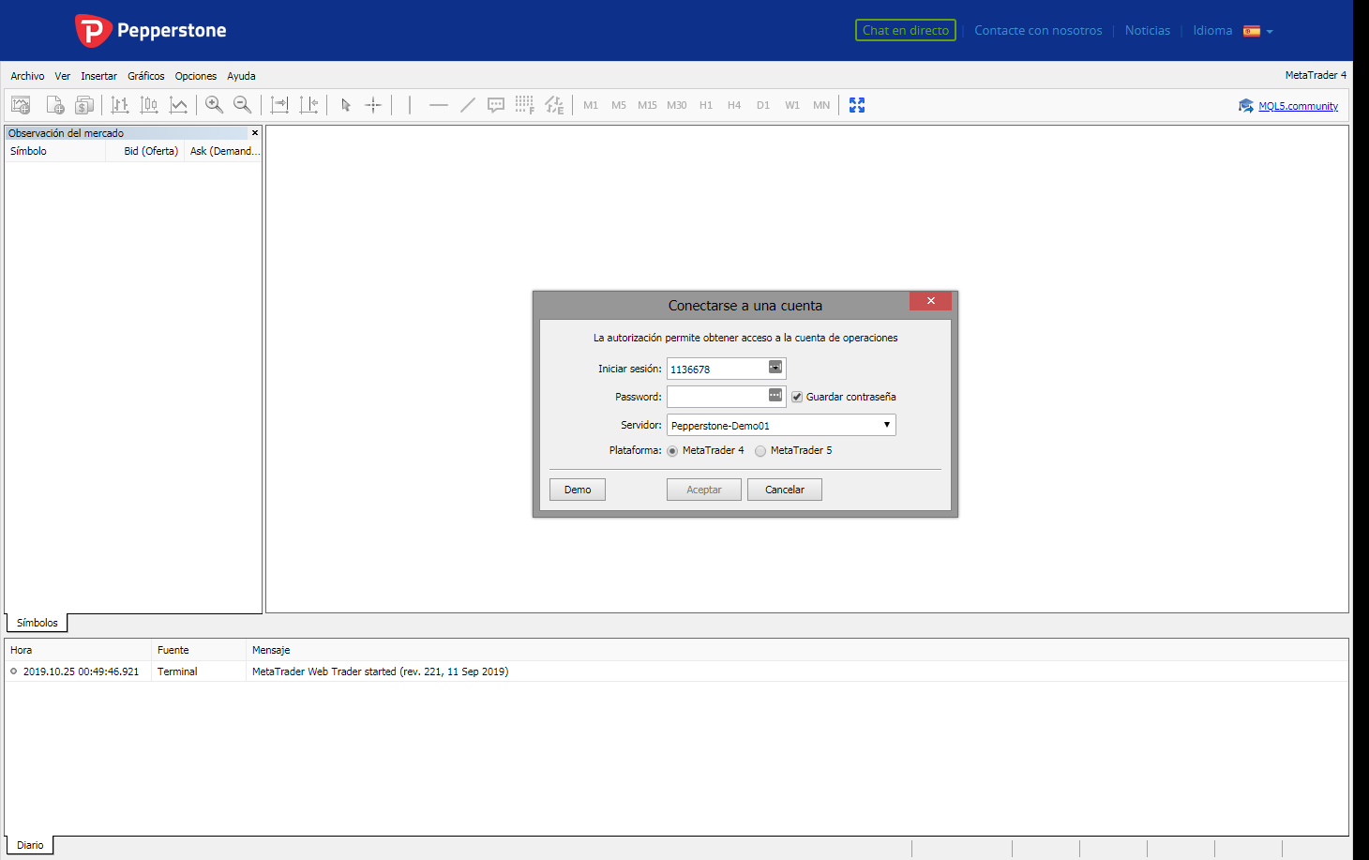Select the candlestick chart type icon

[x=149, y=105]
